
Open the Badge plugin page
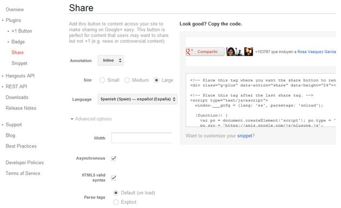tap(18, 42)
